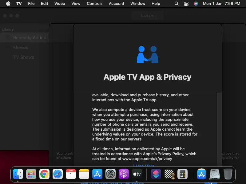The height and width of the screenshot is (184, 246).
Task: Open Trash from the dock
Action: (x=228, y=174)
